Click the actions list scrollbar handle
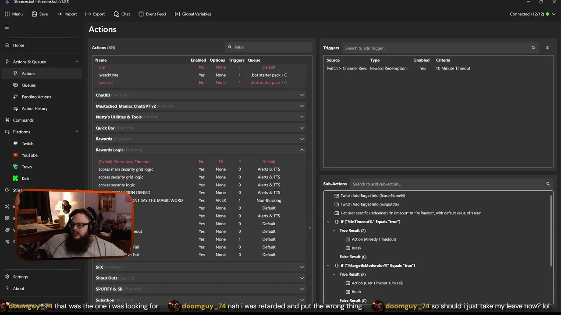This screenshot has width=561, height=315. (309, 227)
